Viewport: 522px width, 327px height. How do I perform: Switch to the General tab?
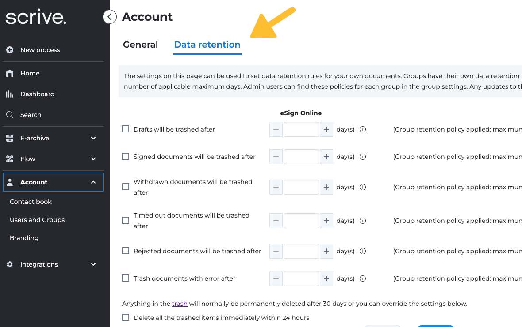140,45
